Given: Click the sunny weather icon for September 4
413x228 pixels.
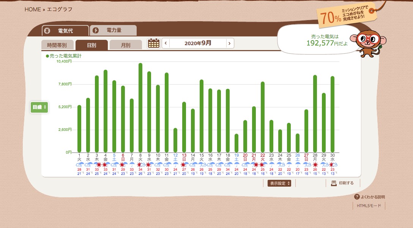Looking at the screenshot, I should coord(105,165).
